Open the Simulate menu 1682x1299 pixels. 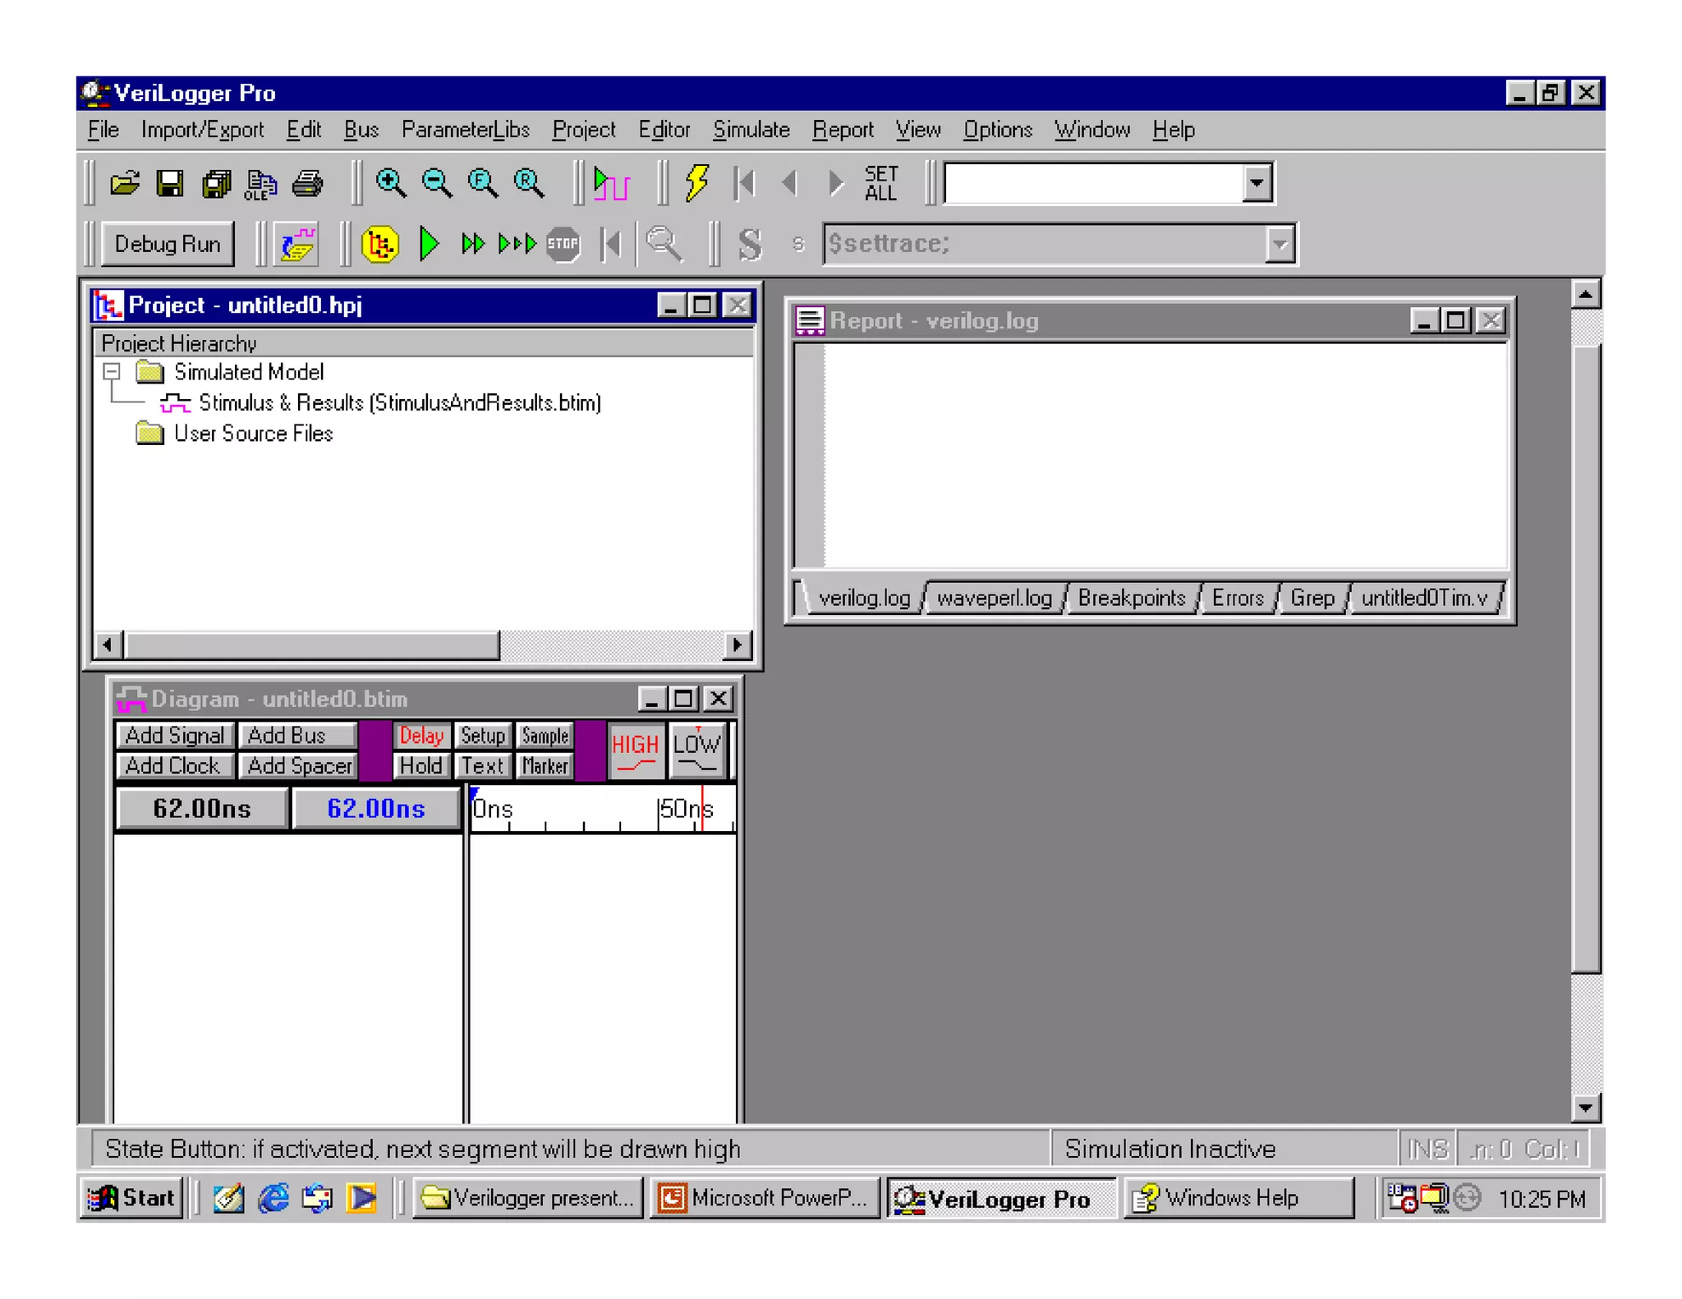[751, 130]
